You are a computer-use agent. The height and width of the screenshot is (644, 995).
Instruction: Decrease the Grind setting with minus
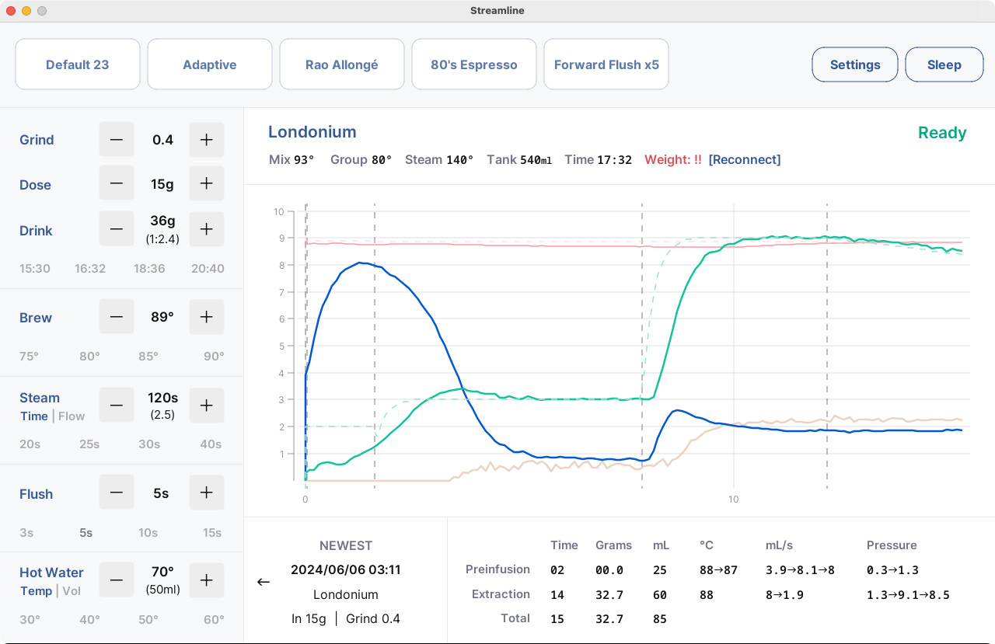[117, 140]
